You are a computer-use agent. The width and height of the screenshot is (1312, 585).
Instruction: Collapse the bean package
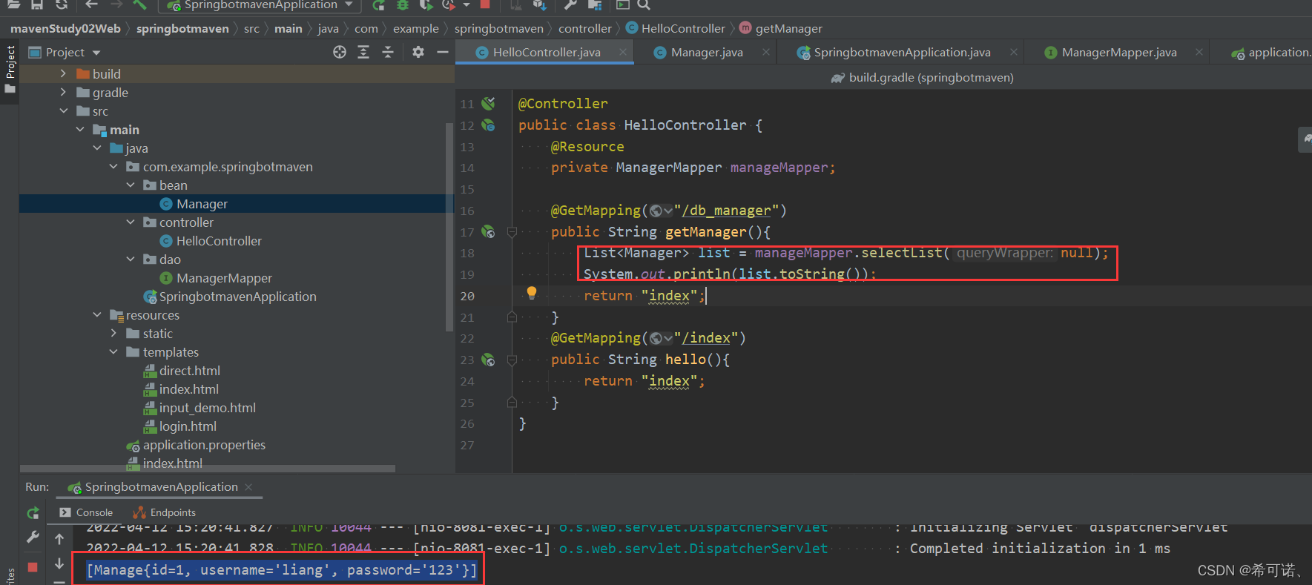click(131, 185)
